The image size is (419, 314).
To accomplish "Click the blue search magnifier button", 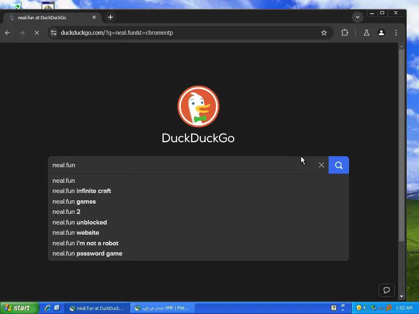I will (x=338, y=165).
